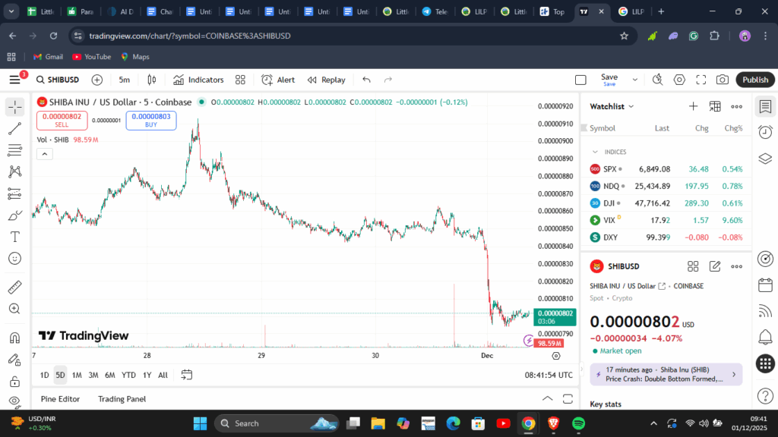
Task: Open the Fibonacci retracement tools
Action: (x=14, y=150)
